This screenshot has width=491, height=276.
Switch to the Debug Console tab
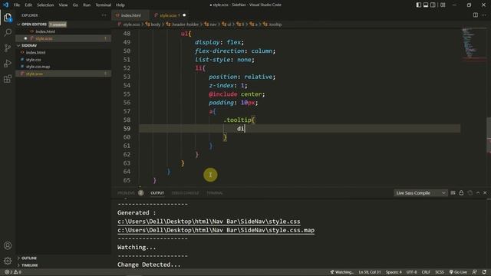click(185, 193)
